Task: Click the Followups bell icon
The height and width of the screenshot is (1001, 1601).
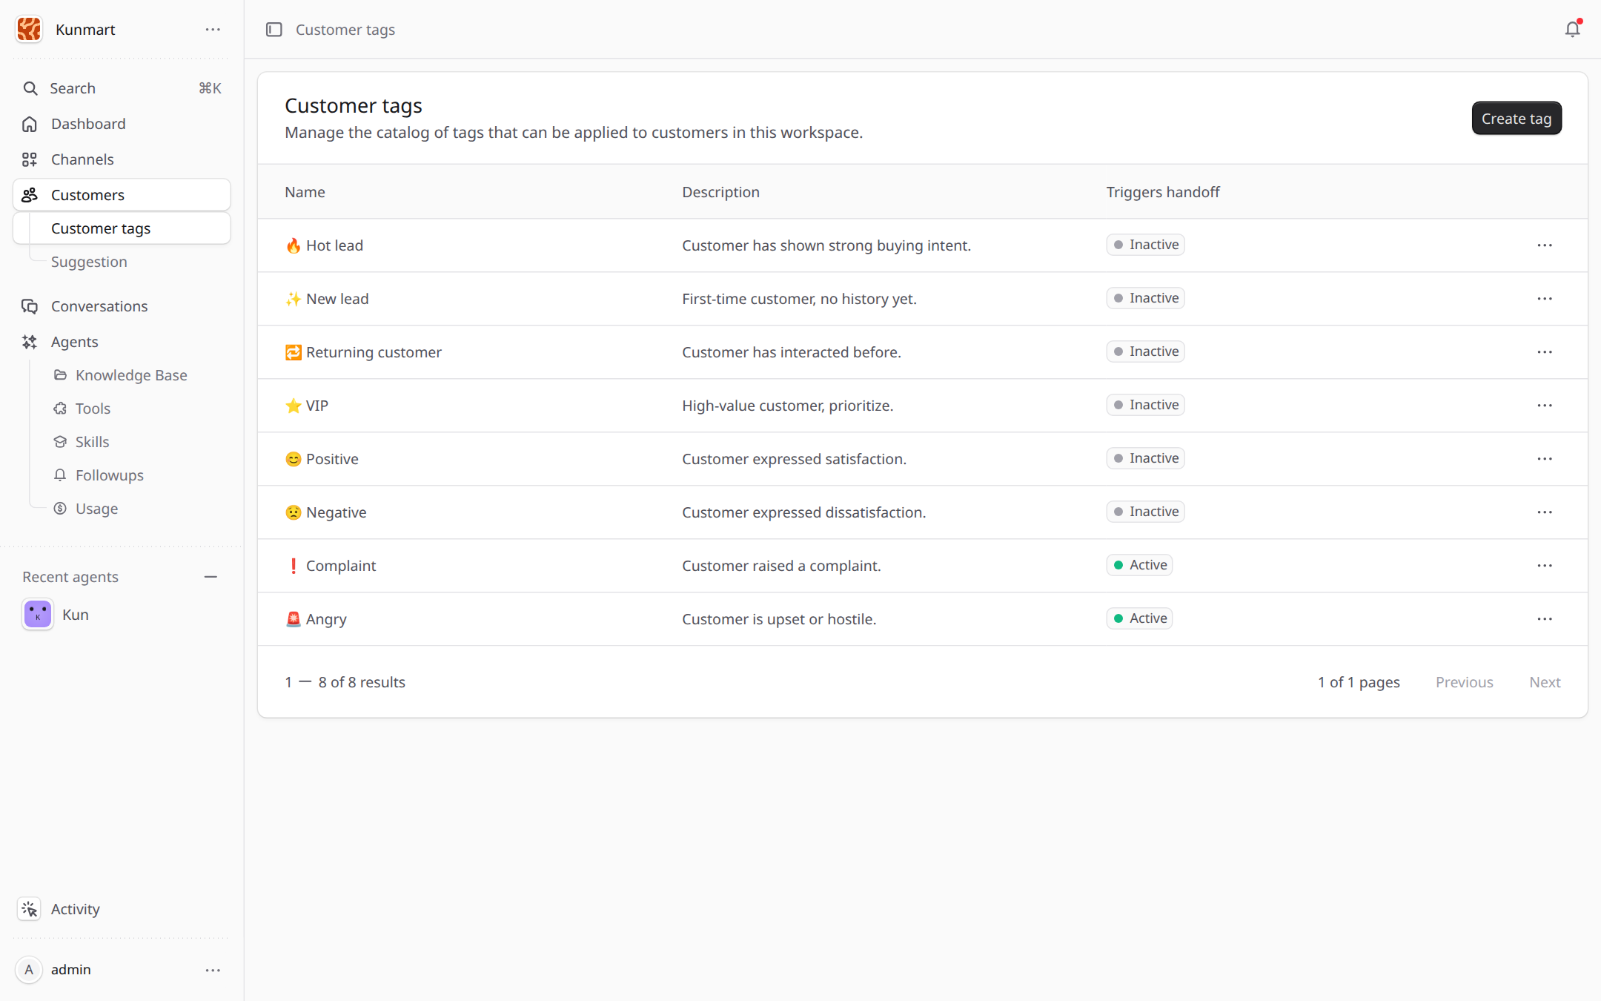Action: coord(60,475)
